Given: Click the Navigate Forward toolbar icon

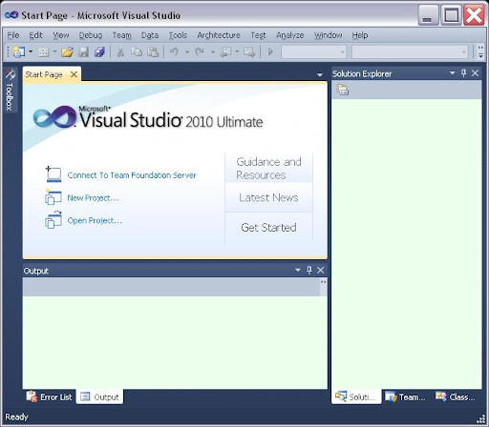Looking at the screenshot, I should pos(249,51).
